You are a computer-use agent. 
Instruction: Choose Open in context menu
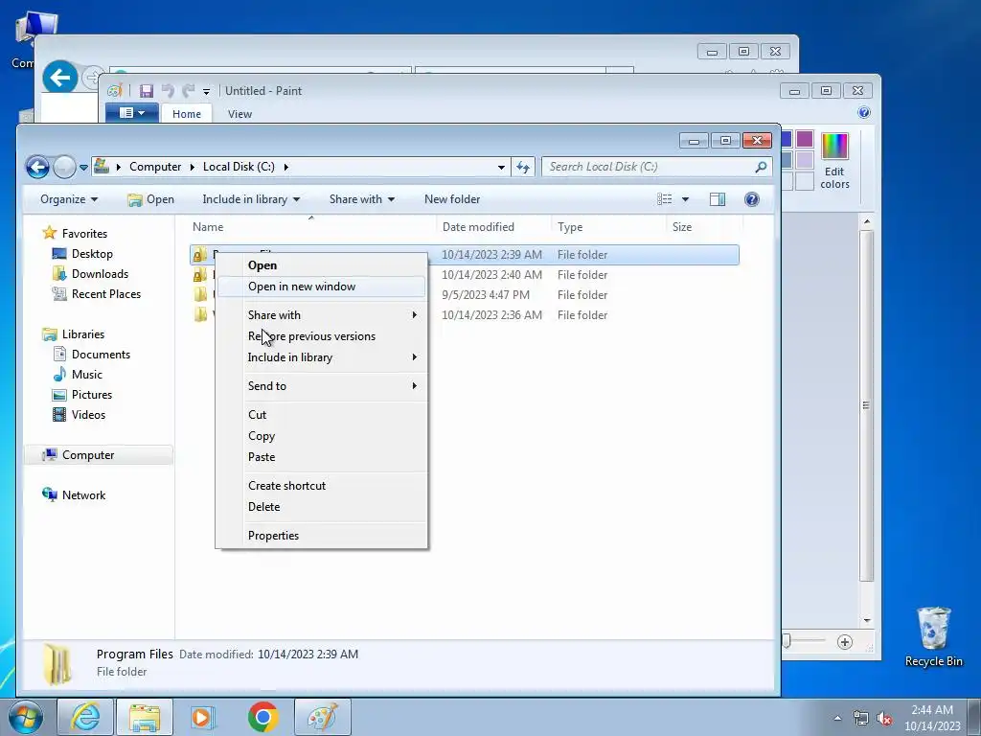(x=322, y=265)
